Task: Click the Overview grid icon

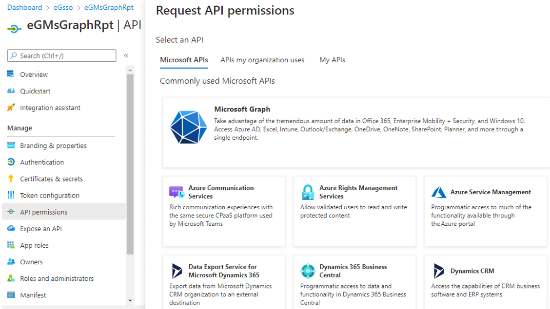Action: [11, 74]
